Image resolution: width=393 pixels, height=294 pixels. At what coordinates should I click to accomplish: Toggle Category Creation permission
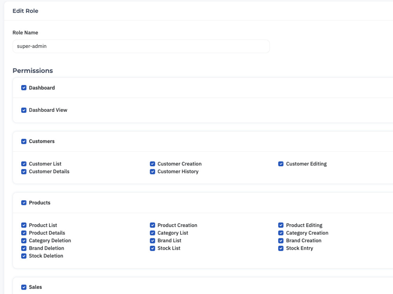pos(281,233)
